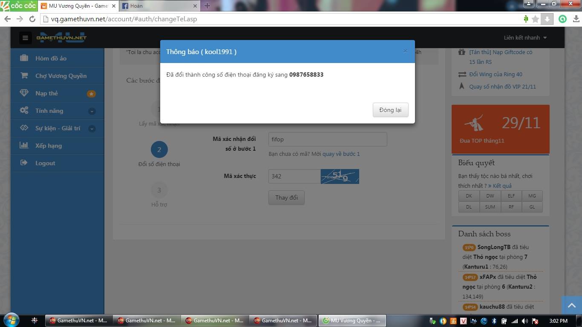Click the gears icon beside Tính năng

24,110
